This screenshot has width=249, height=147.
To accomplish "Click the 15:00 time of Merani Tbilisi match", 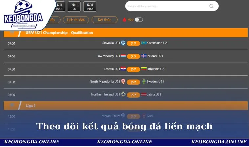I will click(x=11, y=117).
